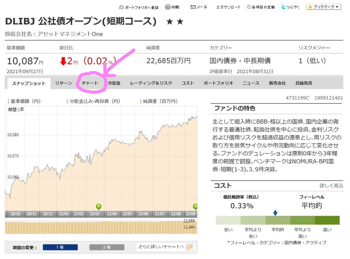Click the ダウンロード link text
Image resolution: width=350 pixels, height=259 pixels.
[x=230, y=7]
